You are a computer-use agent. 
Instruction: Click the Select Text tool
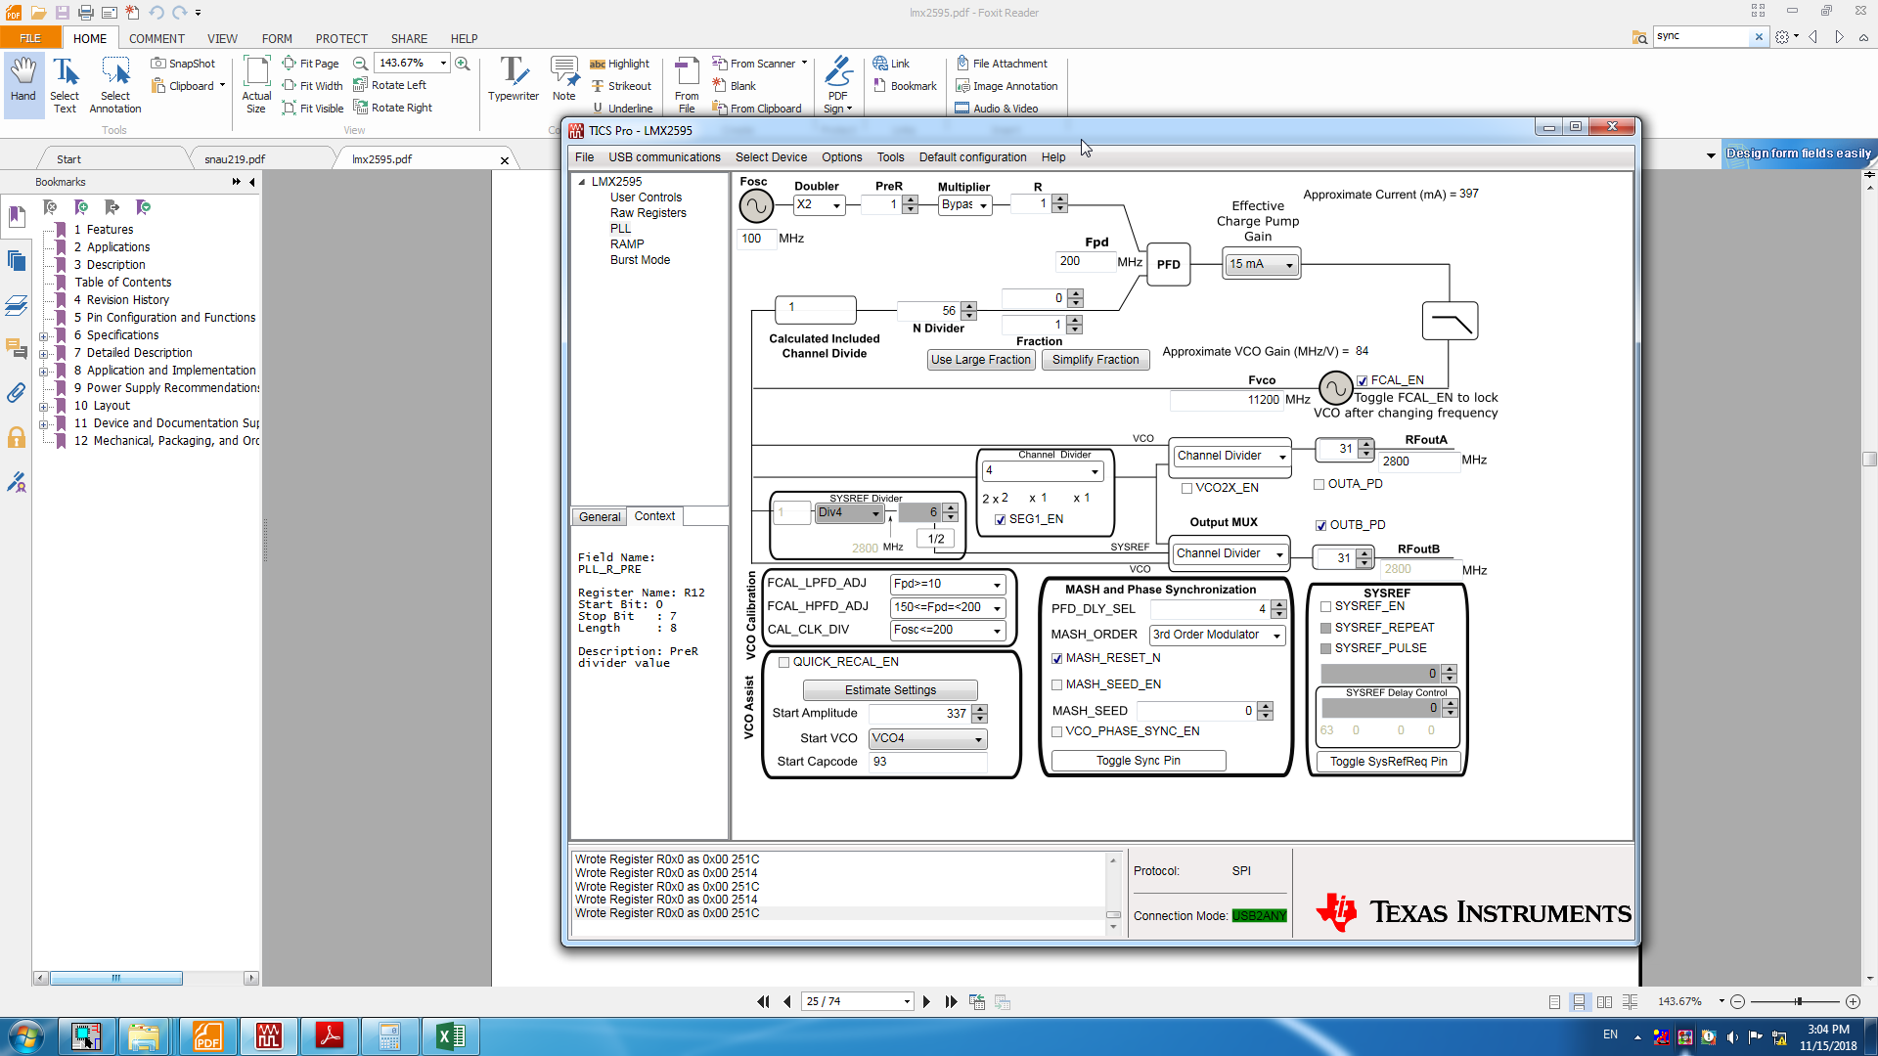[x=65, y=78]
